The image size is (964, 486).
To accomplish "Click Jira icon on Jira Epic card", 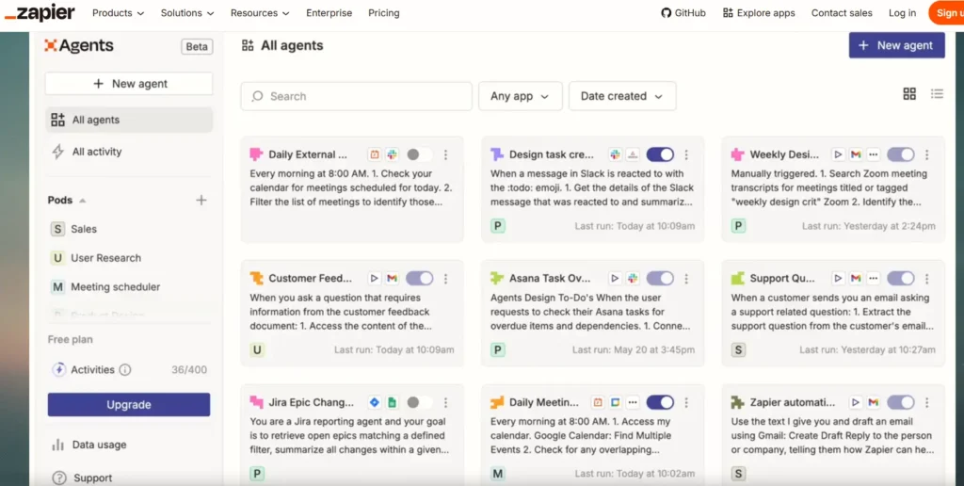I will [375, 402].
